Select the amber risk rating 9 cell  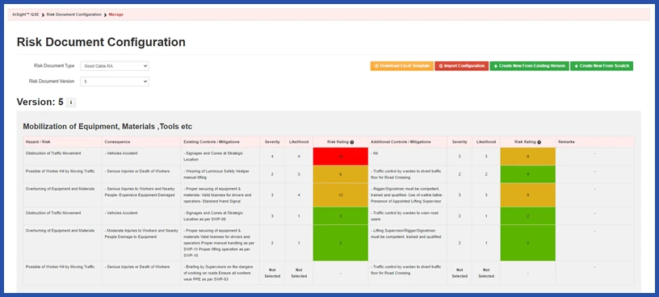pyautogui.click(x=528, y=195)
